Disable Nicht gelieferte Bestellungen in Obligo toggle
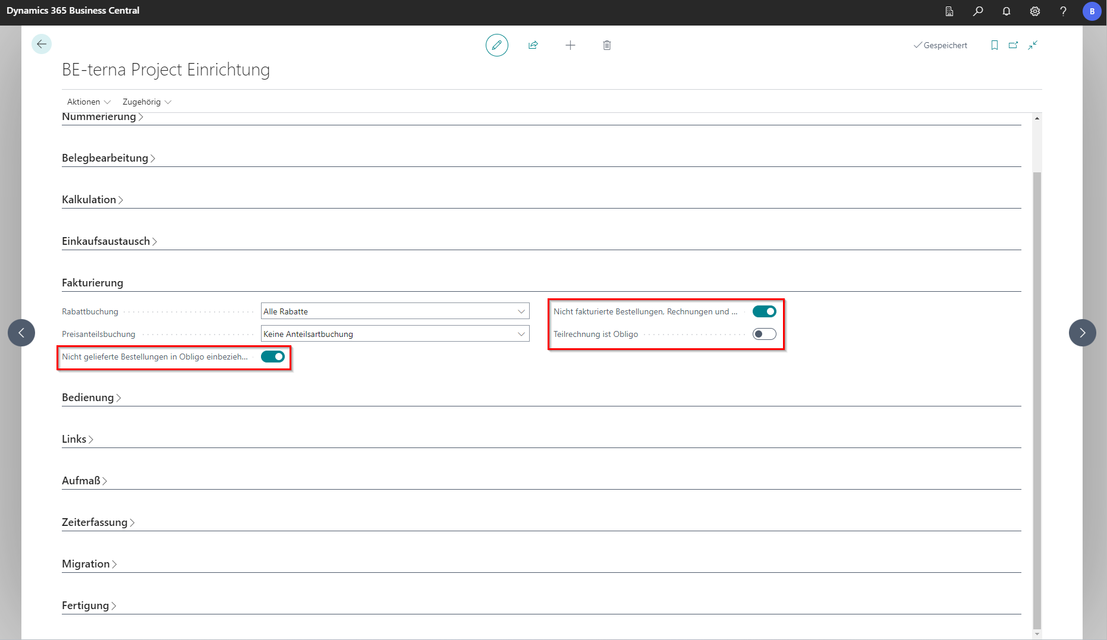The image size is (1107, 640). click(273, 357)
